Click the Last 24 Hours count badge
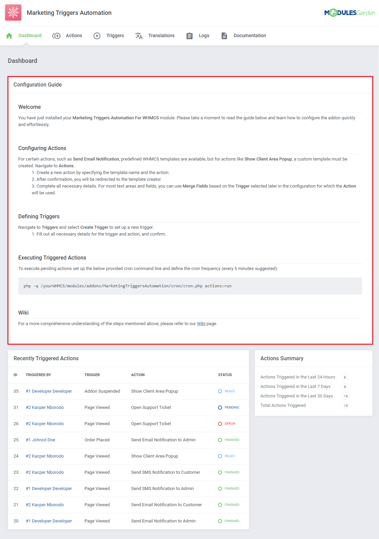This screenshot has height=539, width=379. [x=345, y=377]
